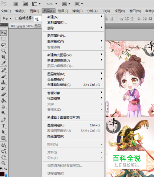Open the 窗口(W) menu
This screenshot has height=177, width=154.
point(135,11)
